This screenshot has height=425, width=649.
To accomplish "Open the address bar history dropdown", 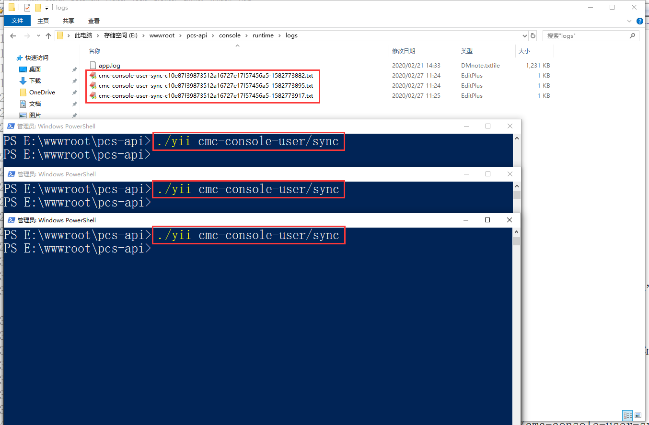I will pos(524,35).
